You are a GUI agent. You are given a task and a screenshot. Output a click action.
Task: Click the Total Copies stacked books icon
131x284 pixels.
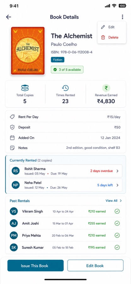(x=25, y=88)
